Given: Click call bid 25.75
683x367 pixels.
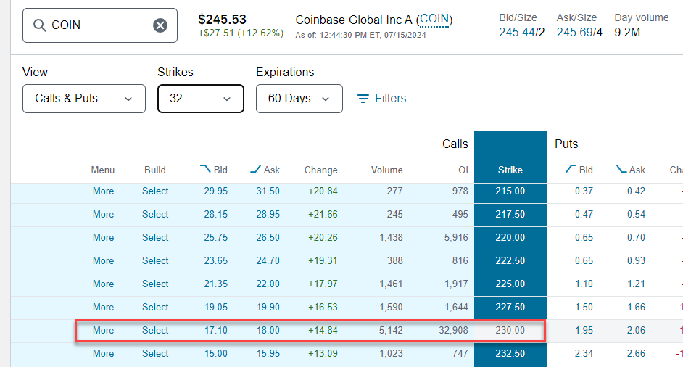Looking at the screenshot, I should [x=215, y=238].
